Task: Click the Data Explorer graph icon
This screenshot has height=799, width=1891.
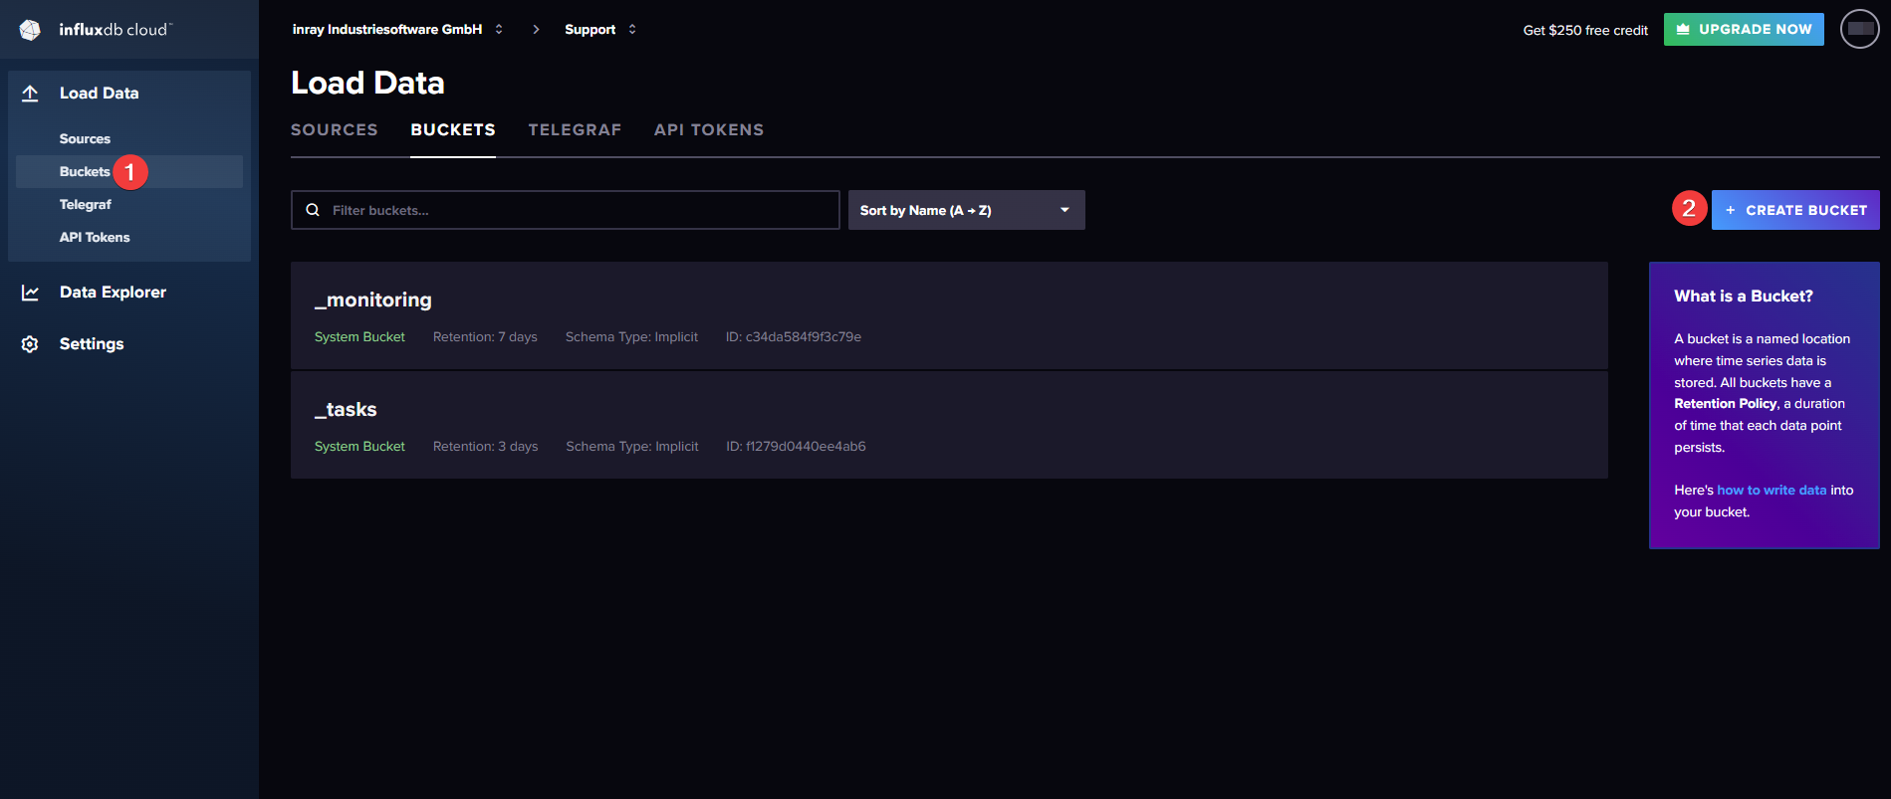Action: click(x=30, y=293)
